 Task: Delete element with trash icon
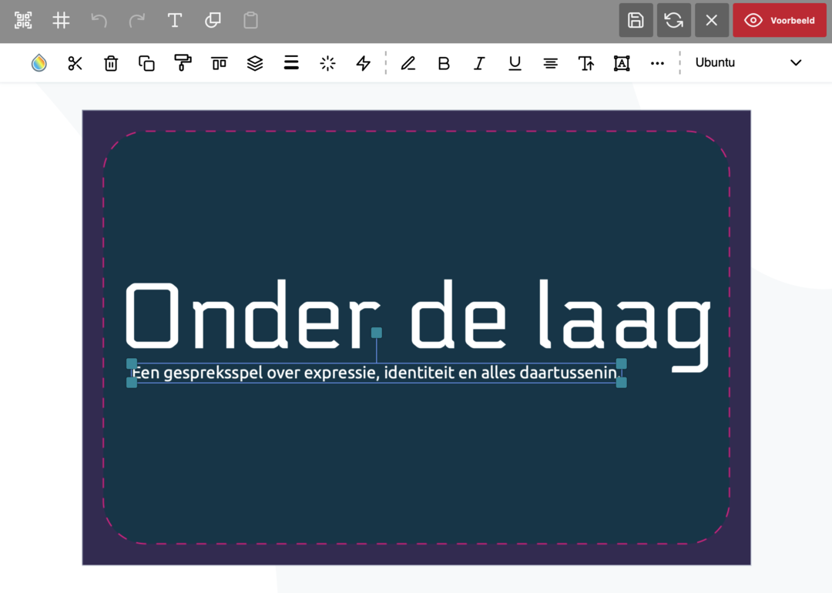[x=111, y=63]
